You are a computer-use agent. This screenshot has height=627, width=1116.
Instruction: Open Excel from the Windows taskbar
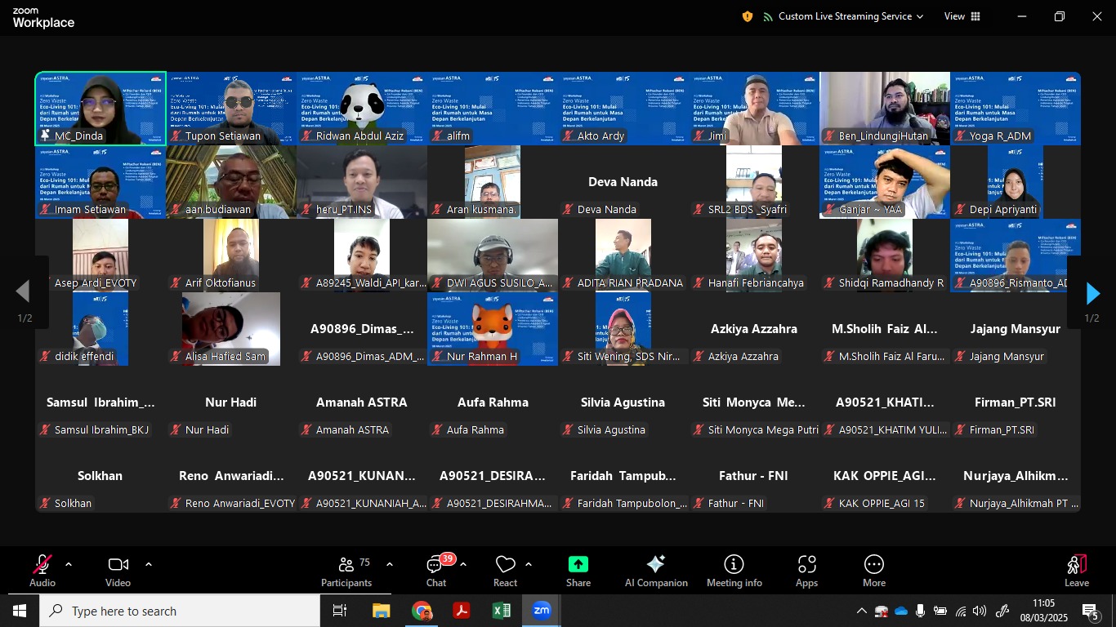tap(501, 611)
